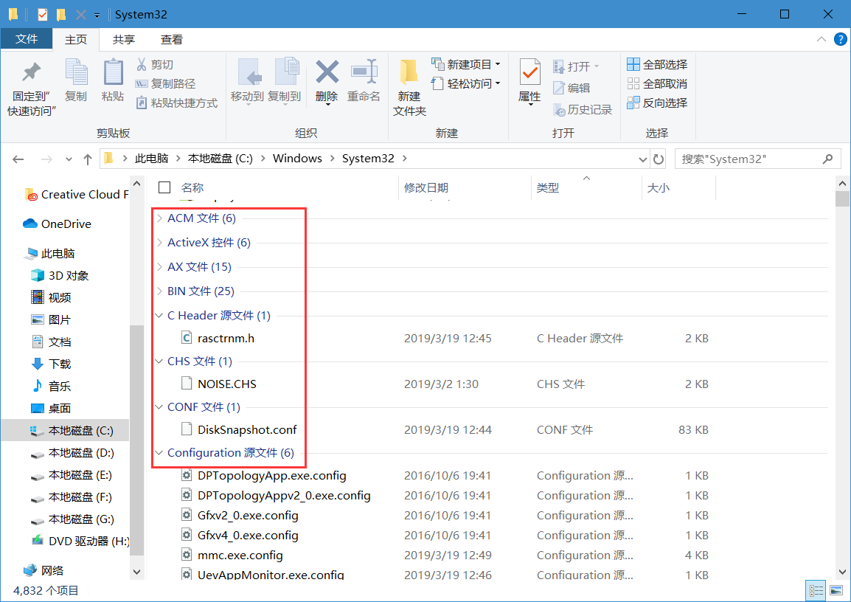This screenshot has height=602, width=851.
Task: Expand the BIN 文件 (25) group
Action: point(159,291)
